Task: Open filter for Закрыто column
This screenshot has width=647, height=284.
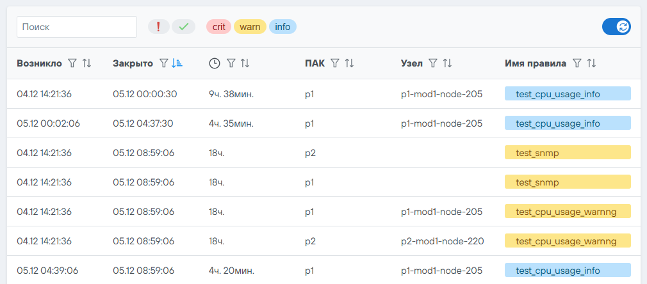Action: 164,63
